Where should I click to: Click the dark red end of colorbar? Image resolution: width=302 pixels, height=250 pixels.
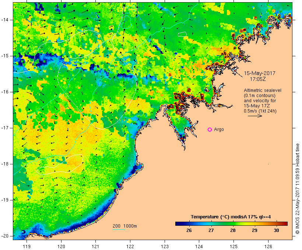coord(285,224)
